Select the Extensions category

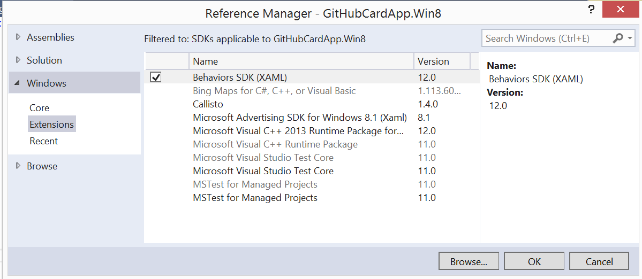(51, 125)
